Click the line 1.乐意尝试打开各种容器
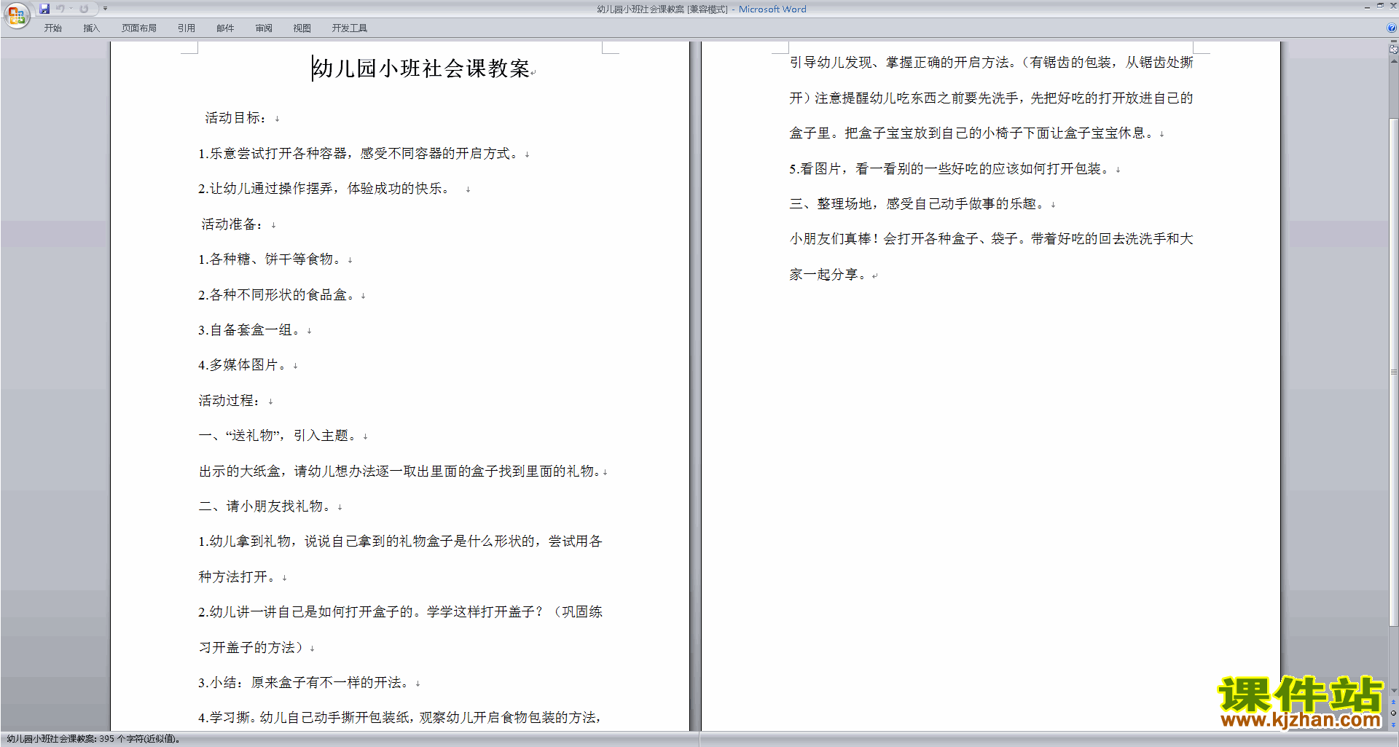 [x=360, y=154]
